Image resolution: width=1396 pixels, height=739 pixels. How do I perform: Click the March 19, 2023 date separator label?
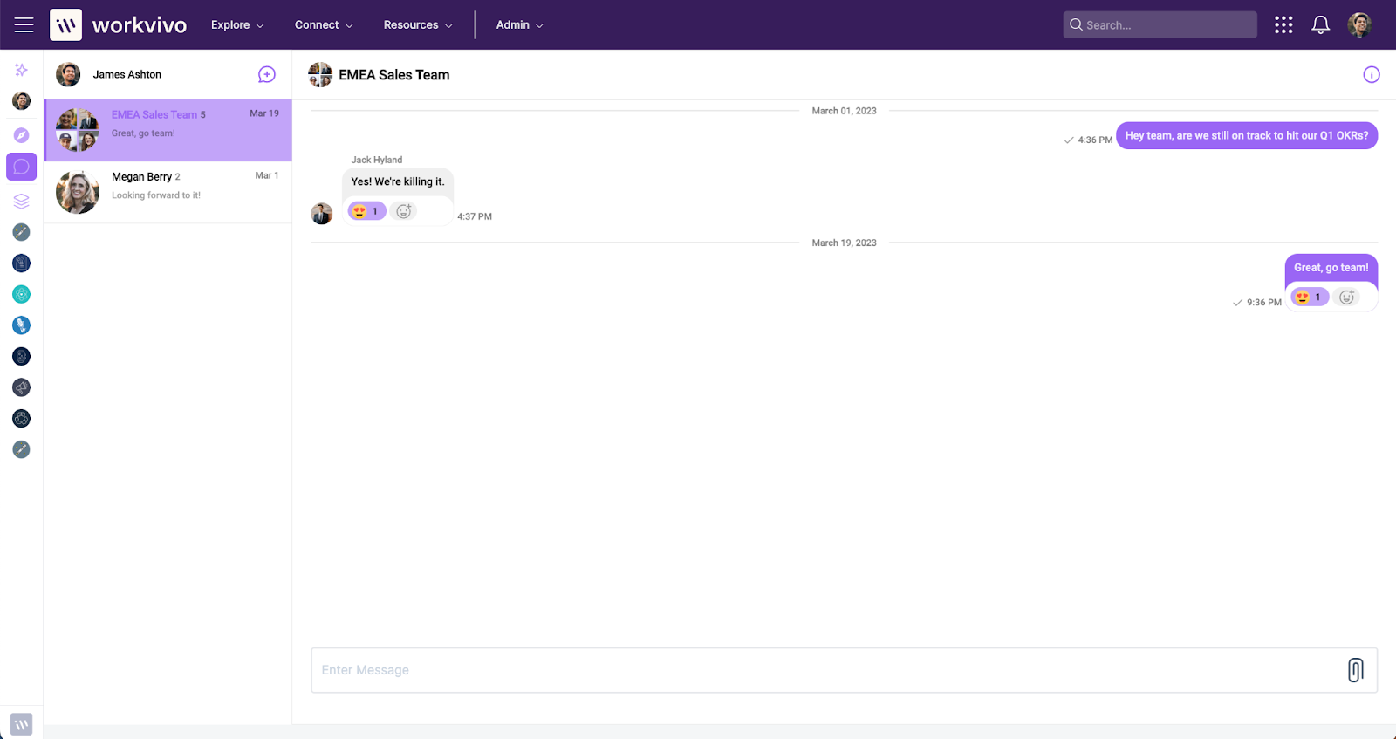pyautogui.click(x=844, y=243)
